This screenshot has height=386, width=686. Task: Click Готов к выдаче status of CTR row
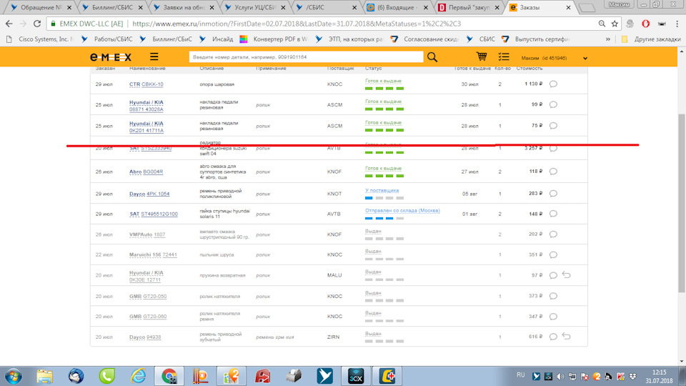coord(383,81)
